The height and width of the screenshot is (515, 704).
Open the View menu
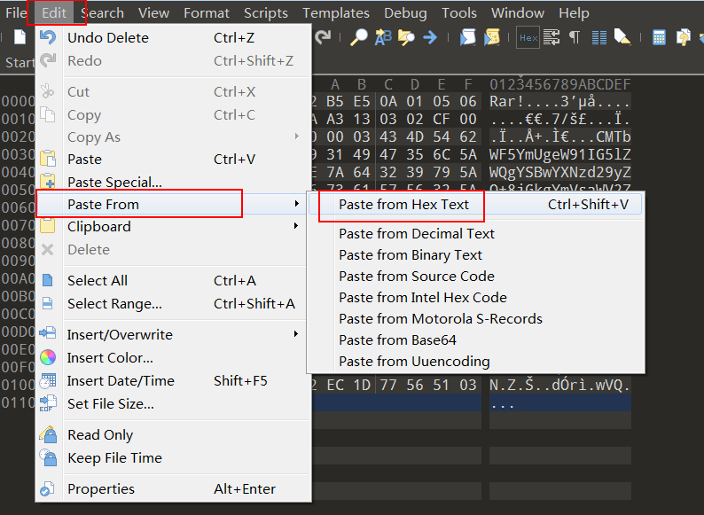pos(153,13)
